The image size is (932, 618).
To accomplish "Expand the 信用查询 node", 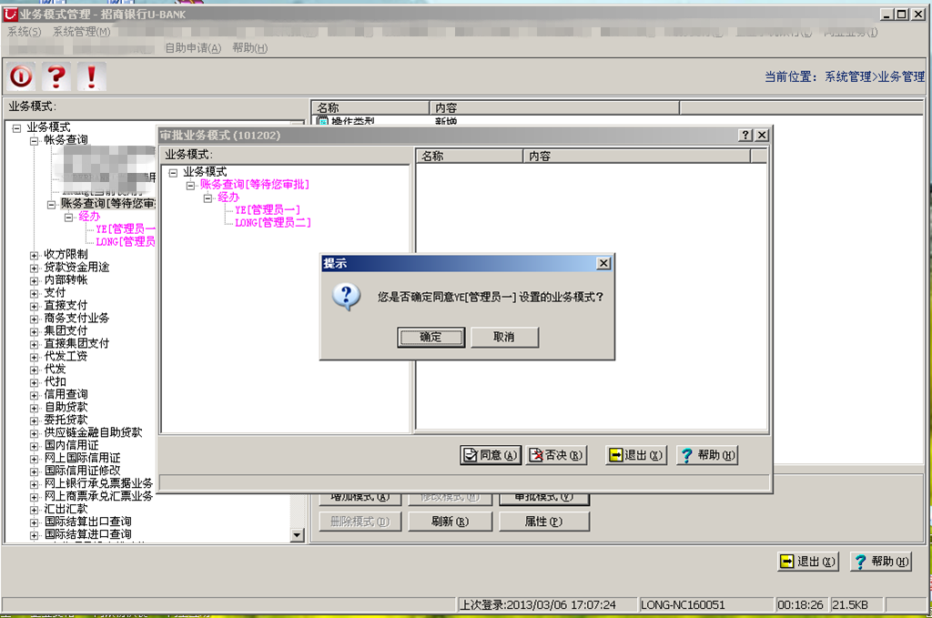I will 35,396.
